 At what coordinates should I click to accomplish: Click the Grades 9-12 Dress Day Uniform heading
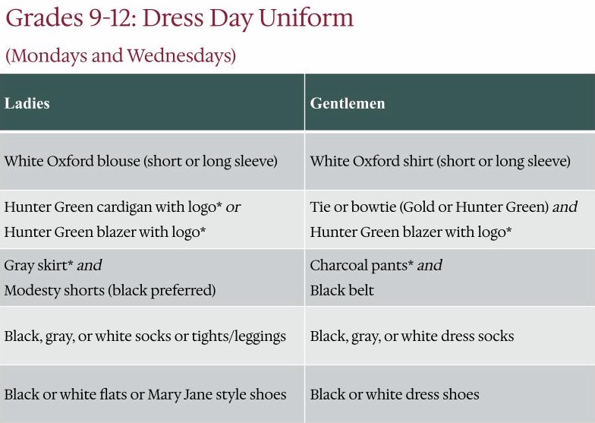pyautogui.click(x=179, y=18)
